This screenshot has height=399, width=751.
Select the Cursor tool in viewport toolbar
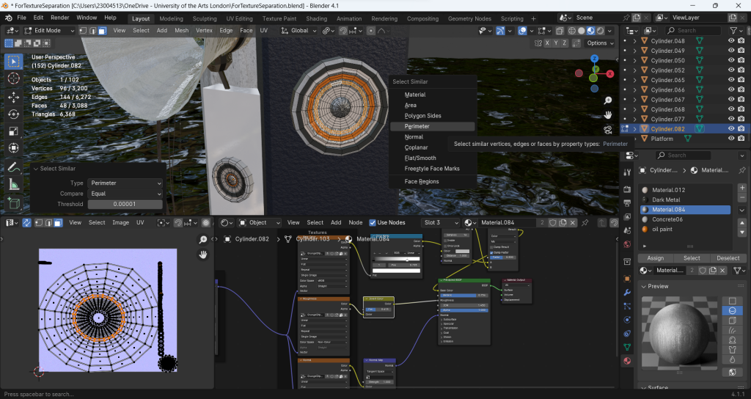(x=13, y=78)
